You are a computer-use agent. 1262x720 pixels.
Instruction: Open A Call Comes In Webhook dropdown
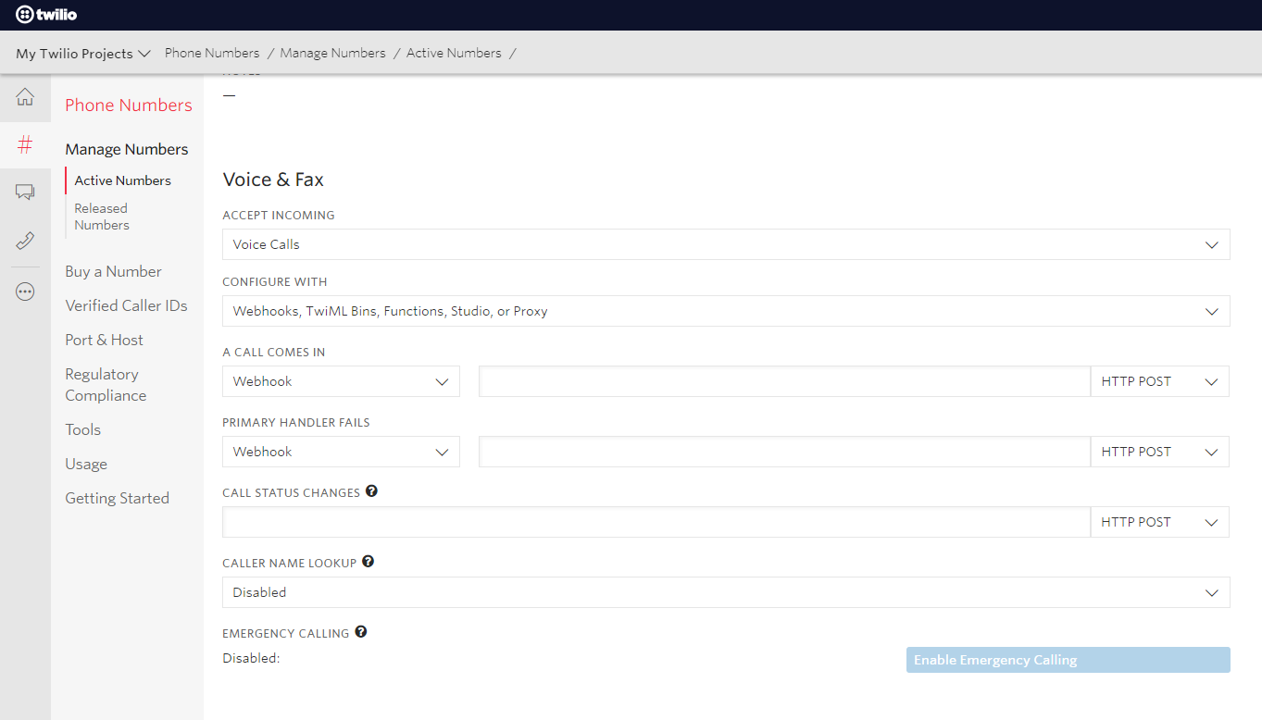click(341, 381)
